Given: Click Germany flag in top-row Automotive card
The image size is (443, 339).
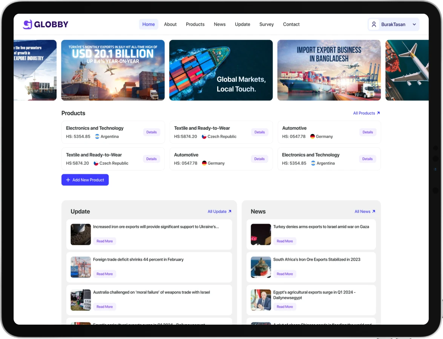Looking at the screenshot, I should tap(313, 136).
